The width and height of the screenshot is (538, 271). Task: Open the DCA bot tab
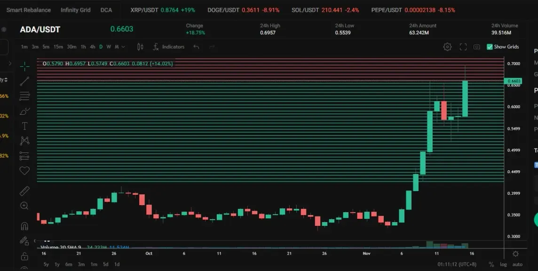coord(106,10)
